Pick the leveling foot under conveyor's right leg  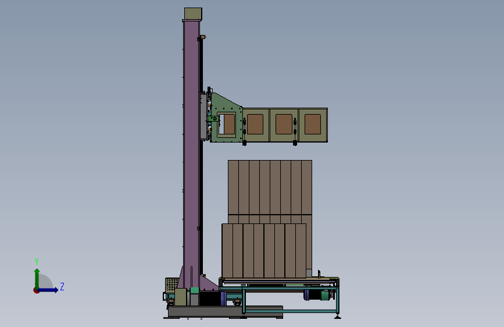point(338,317)
